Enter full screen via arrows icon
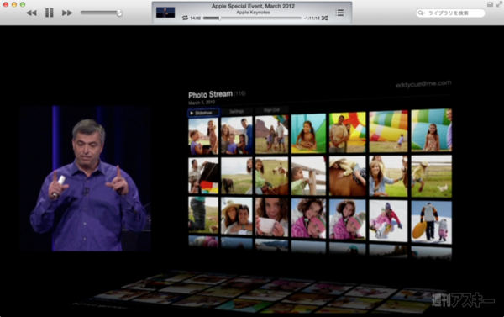This screenshot has width=504, height=317. 499,4
